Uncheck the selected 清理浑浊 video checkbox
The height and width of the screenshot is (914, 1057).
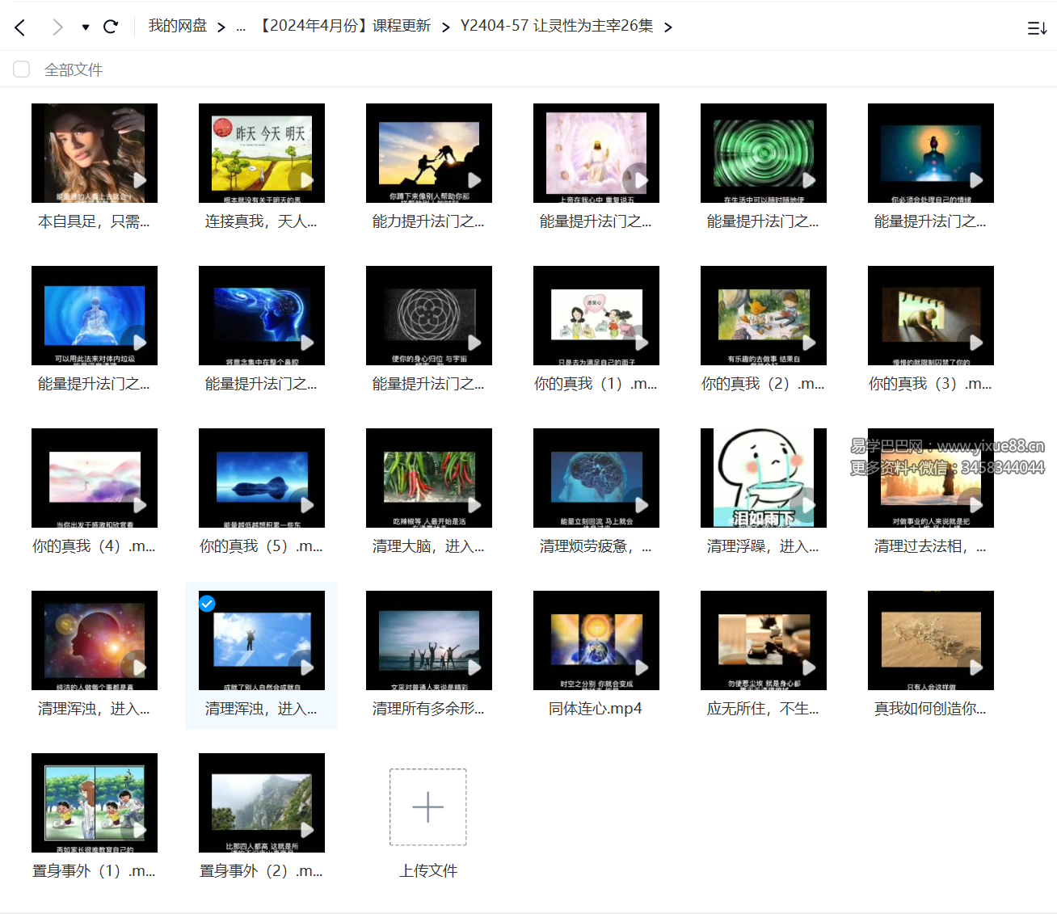pyautogui.click(x=207, y=604)
